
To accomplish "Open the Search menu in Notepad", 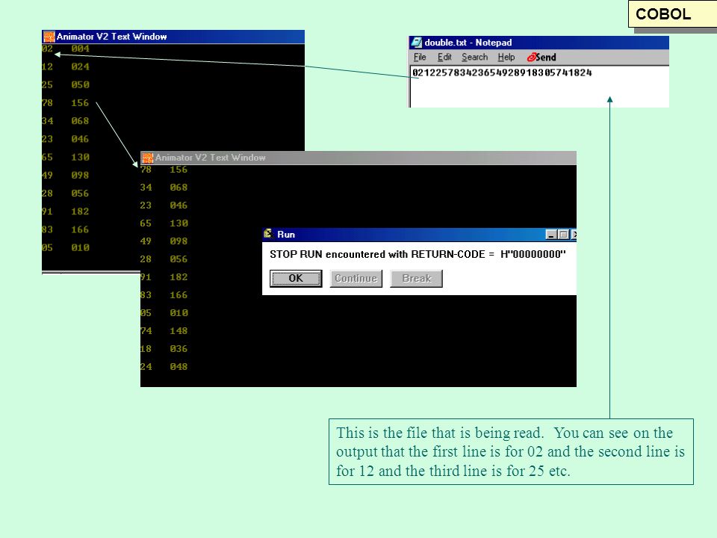I will 475,58.
